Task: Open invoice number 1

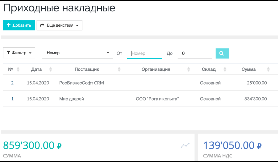Action: 12,99
